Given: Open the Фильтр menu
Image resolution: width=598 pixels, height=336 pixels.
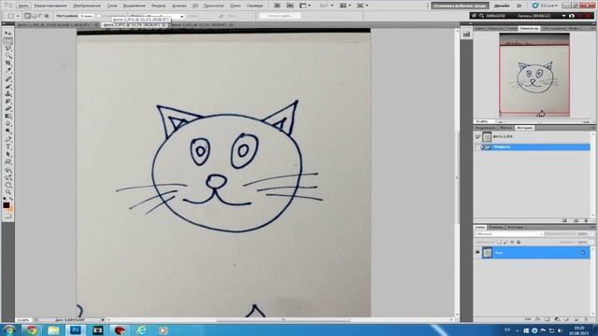Looking at the screenshot, I should pyautogui.click(x=159, y=6).
